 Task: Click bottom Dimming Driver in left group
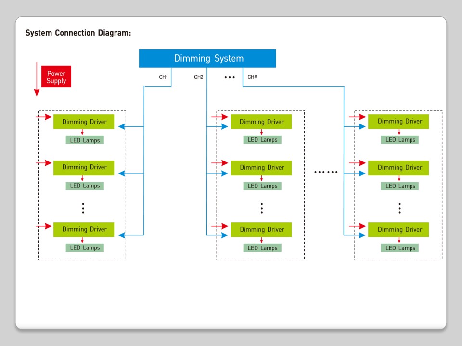(84, 230)
